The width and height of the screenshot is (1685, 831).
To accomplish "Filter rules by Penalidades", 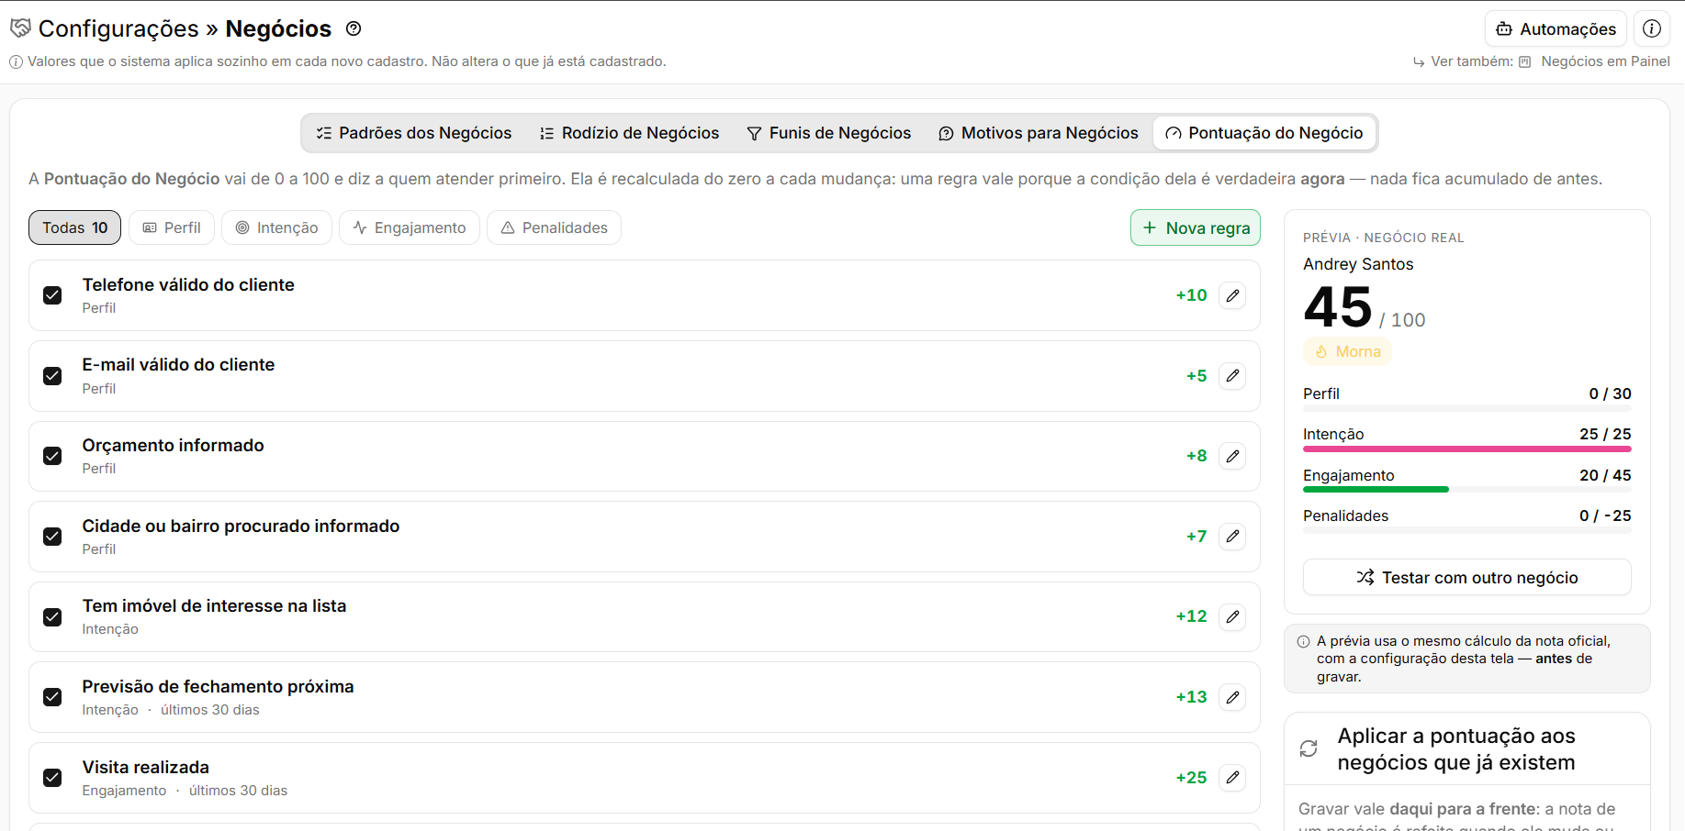I will pyautogui.click(x=554, y=227).
